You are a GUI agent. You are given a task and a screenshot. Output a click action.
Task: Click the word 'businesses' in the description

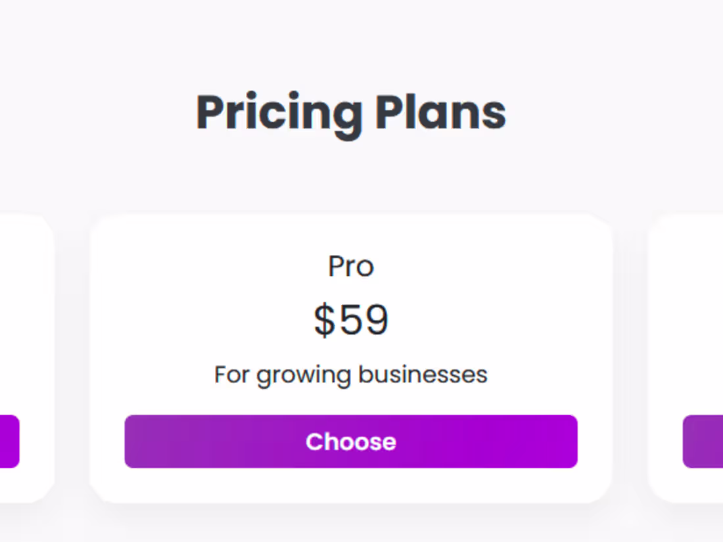click(x=423, y=374)
